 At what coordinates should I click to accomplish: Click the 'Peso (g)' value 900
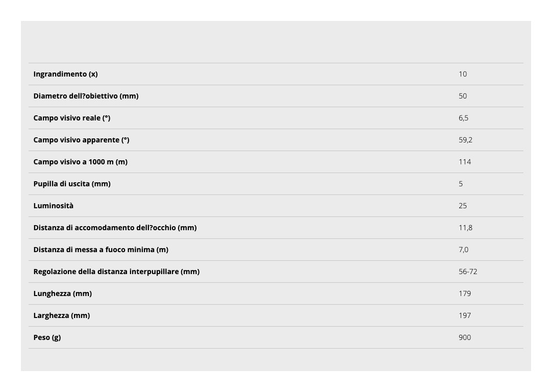tap(465, 337)
